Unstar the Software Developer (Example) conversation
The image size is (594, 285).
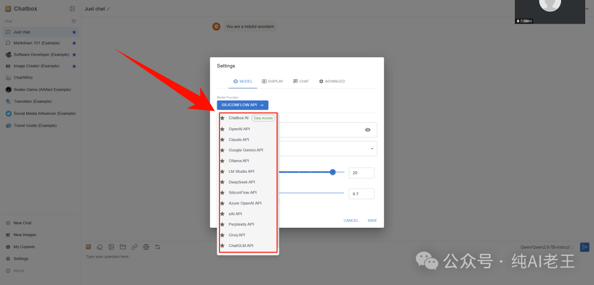pos(74,54)
